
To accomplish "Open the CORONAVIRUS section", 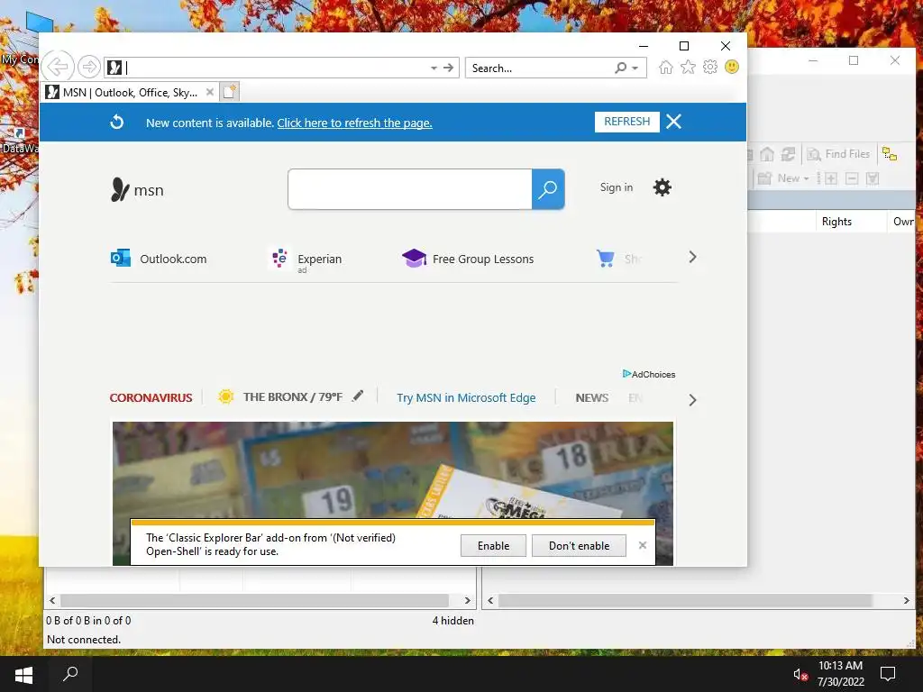I will (151, 397).
